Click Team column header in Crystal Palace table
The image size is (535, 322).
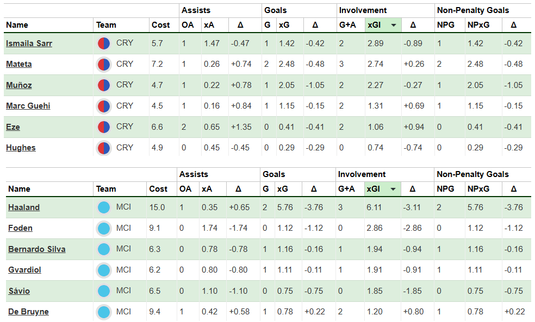tap(106, 25)
